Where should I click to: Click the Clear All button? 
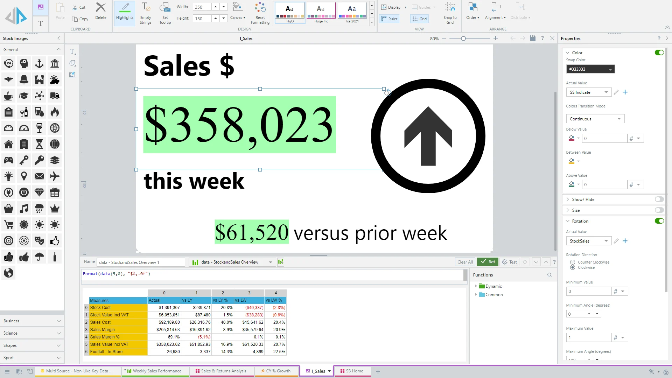[465, 262]
